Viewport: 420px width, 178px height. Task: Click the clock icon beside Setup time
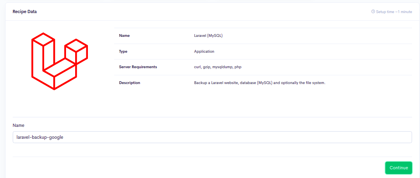click(x=373, y=11)
